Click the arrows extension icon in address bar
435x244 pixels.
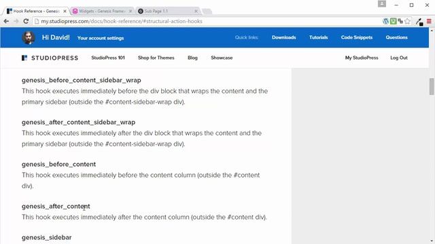tap(400, 21)
